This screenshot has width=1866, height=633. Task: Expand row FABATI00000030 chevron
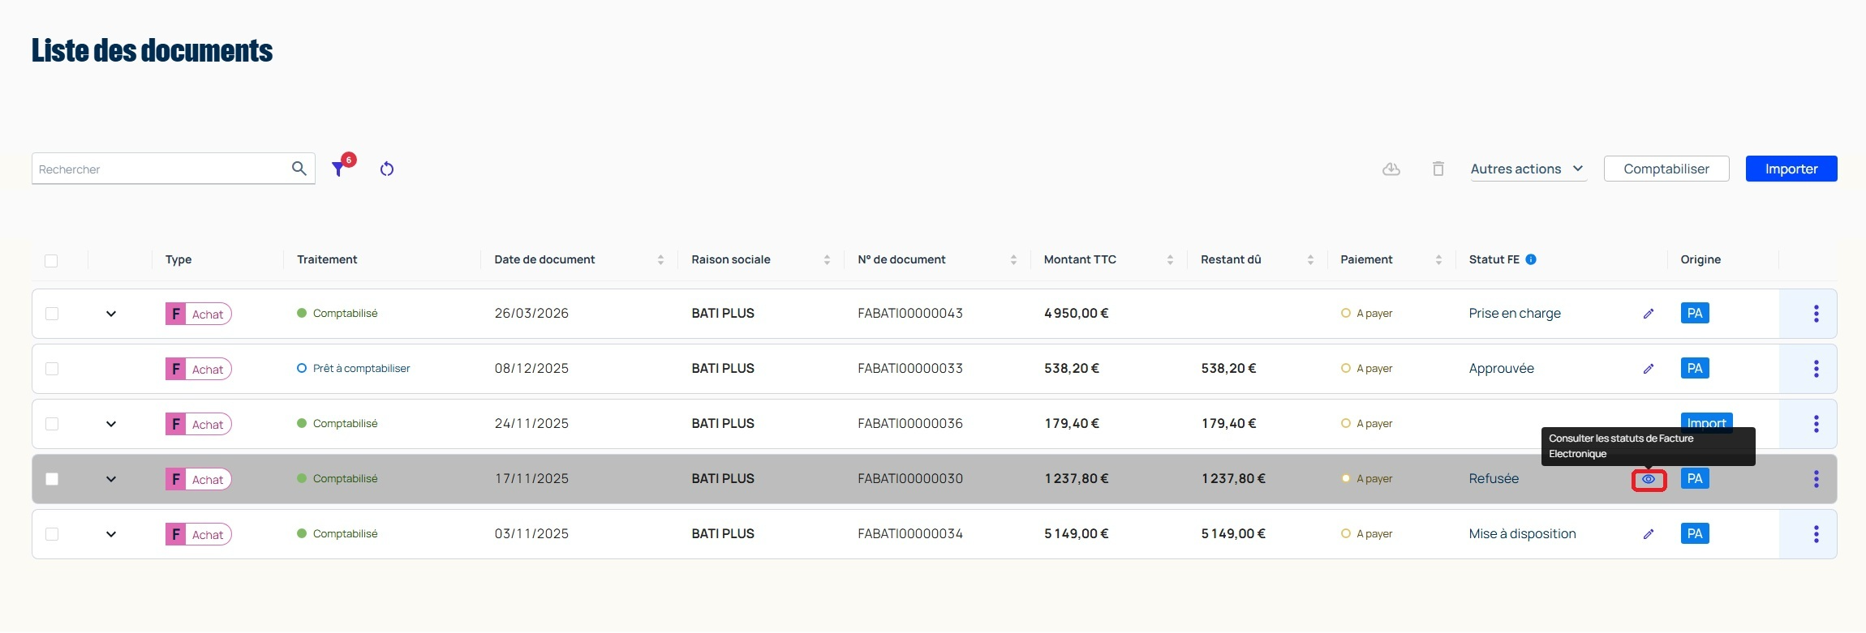[x=111, y=479]
